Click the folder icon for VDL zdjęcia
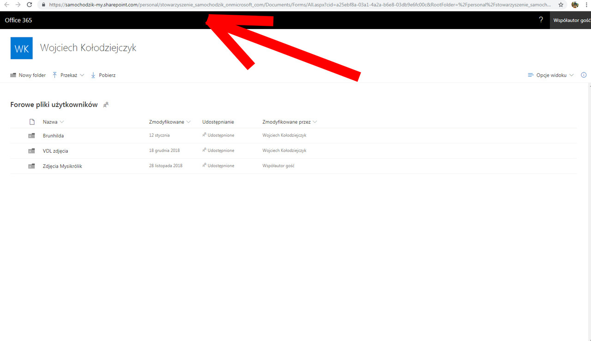This screenshot has width=591, height=341. point(31,150)
